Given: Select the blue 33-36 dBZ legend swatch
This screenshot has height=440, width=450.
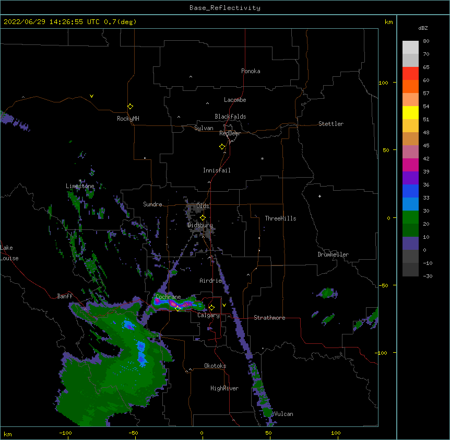Looking at the screenshot, I should pos(410,191).
